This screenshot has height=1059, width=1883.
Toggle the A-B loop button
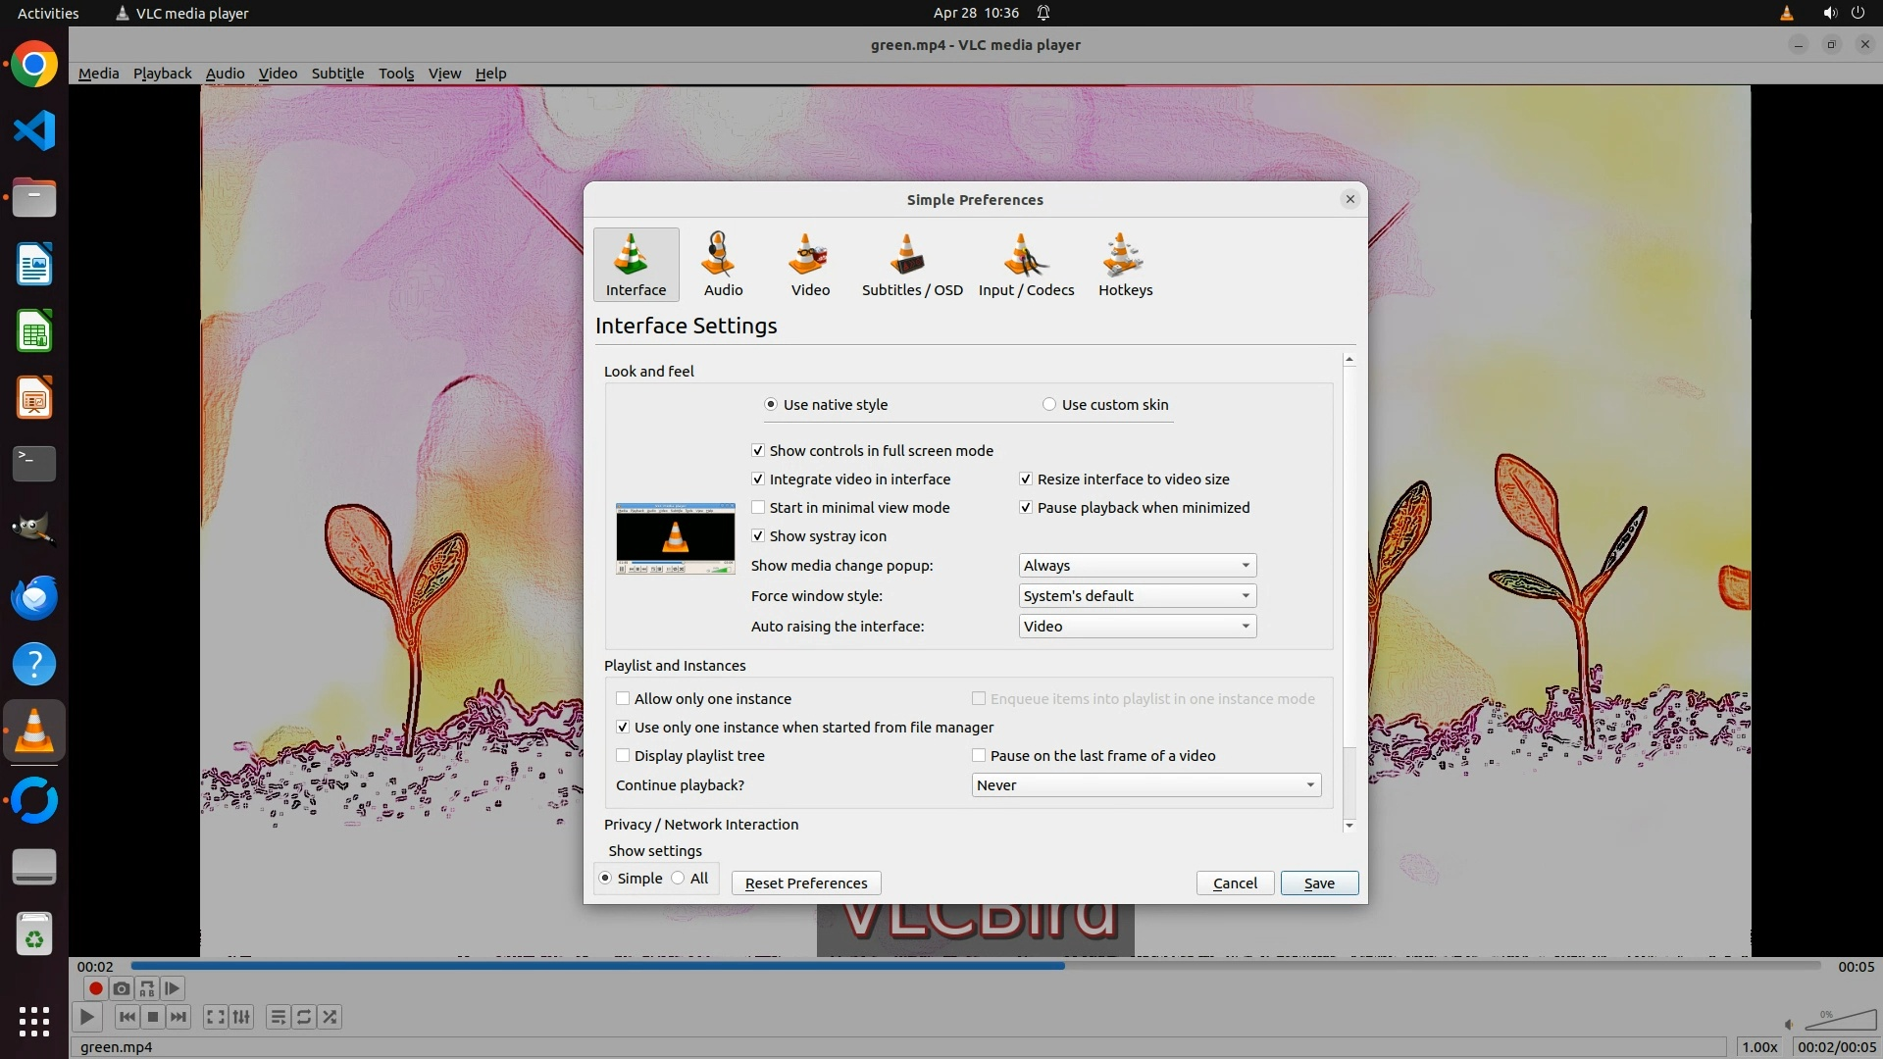point(147,988)
